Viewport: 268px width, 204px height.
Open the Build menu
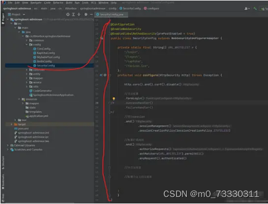[x=69, y=3]
